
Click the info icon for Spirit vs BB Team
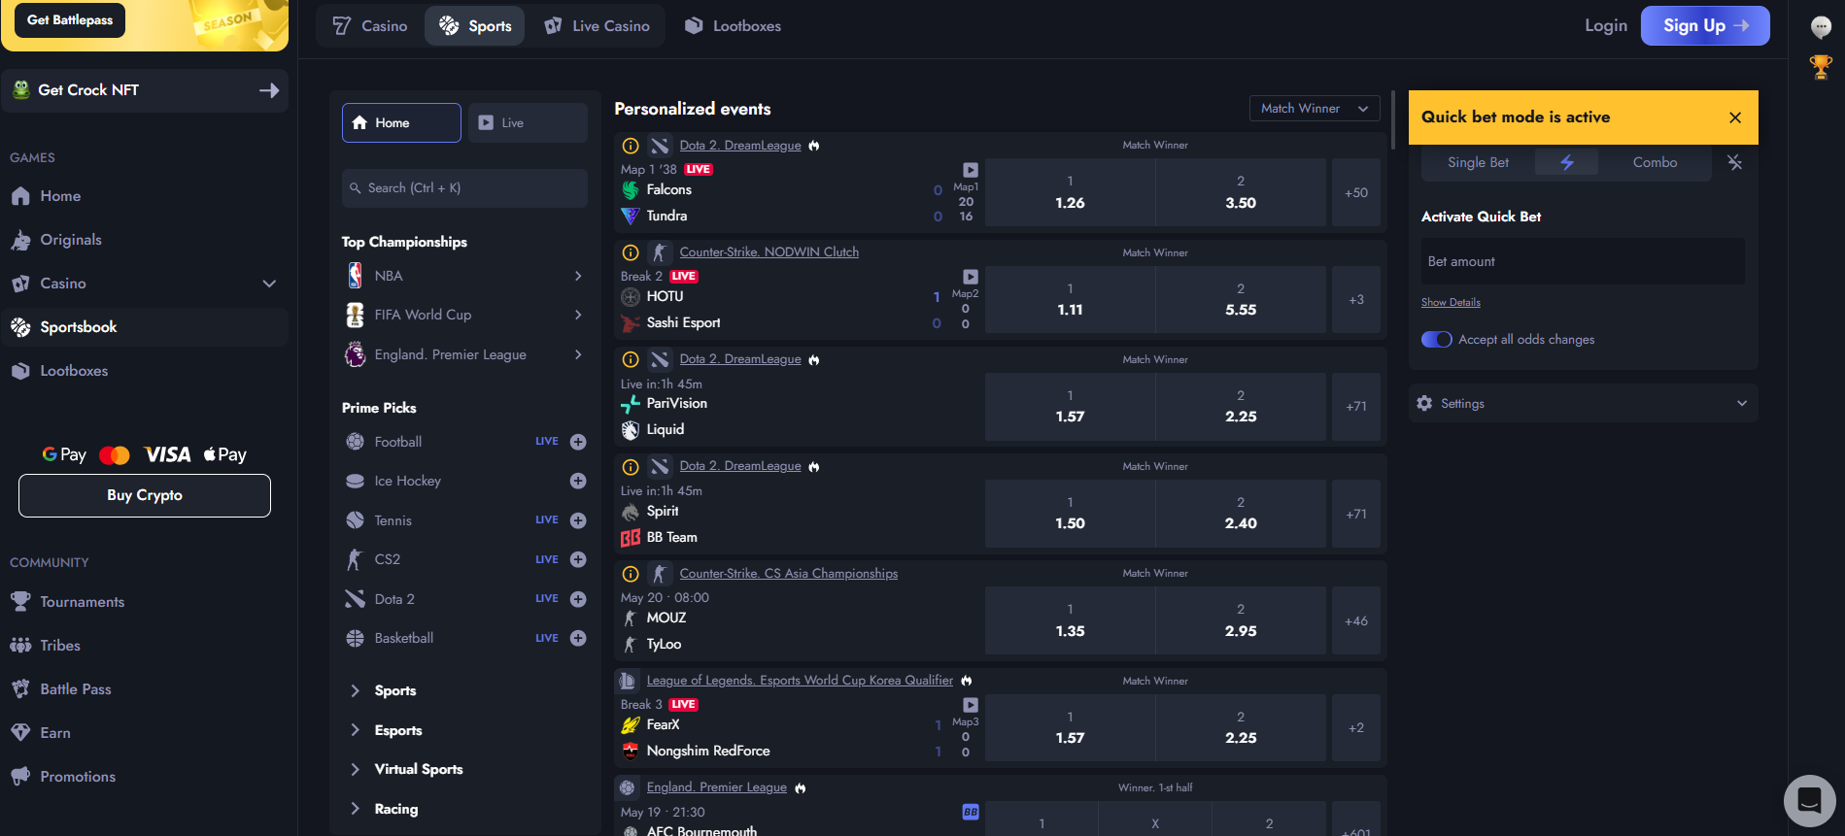coord(631,466)
